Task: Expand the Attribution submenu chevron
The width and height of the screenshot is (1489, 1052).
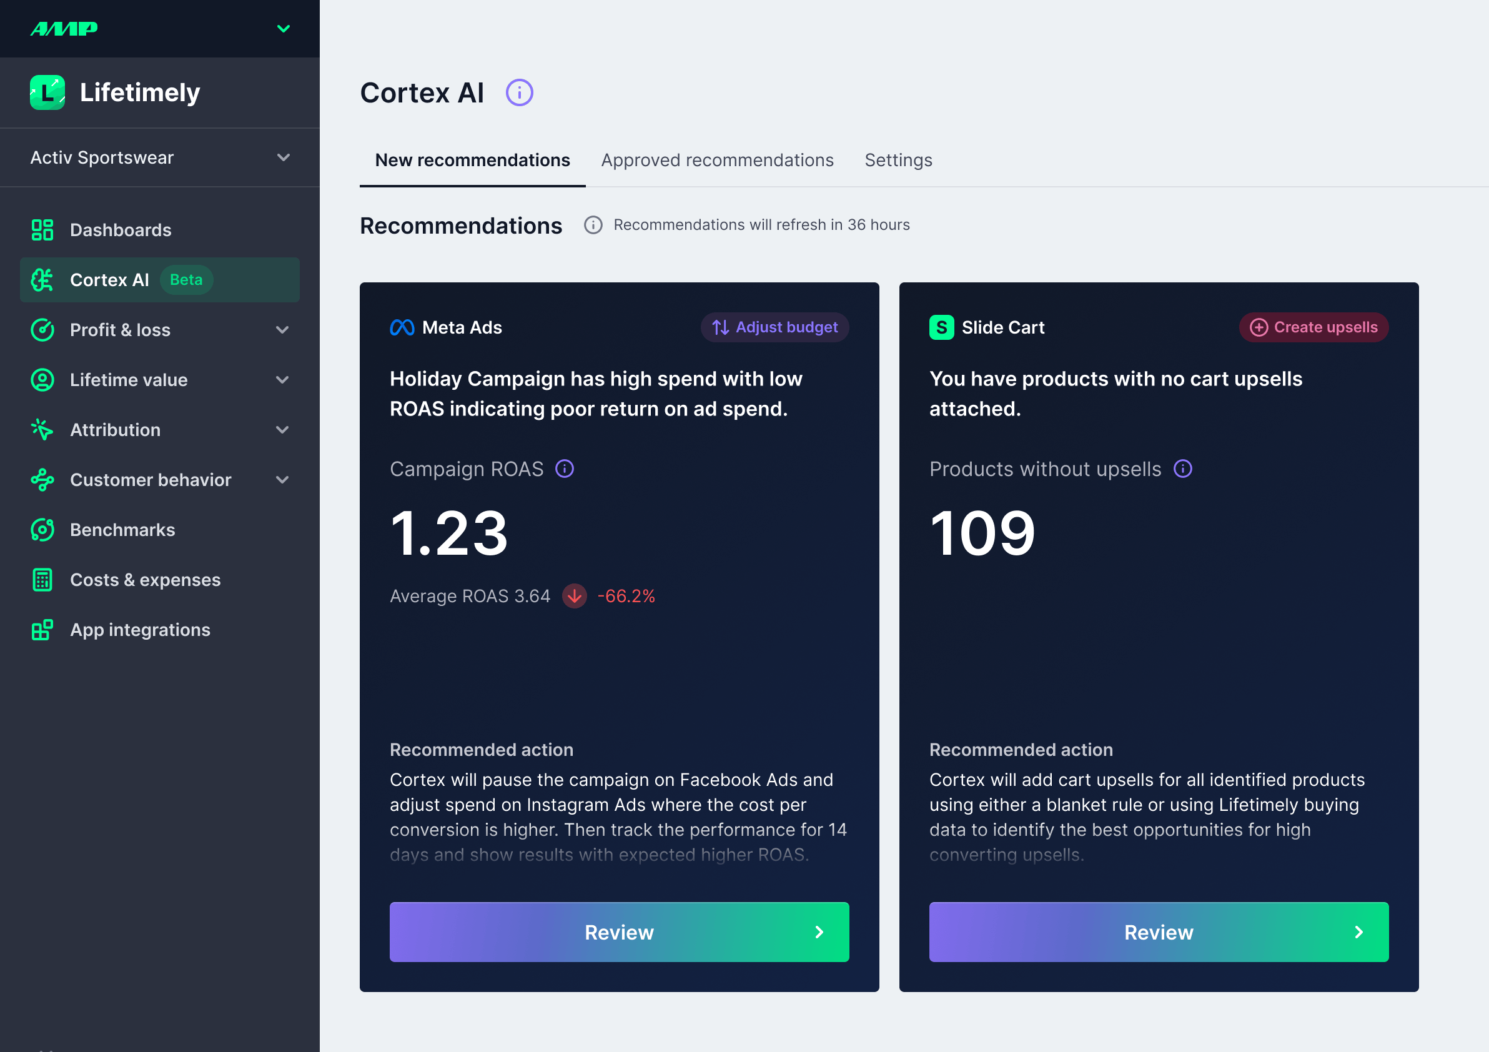Action: (x=282, y=429)
